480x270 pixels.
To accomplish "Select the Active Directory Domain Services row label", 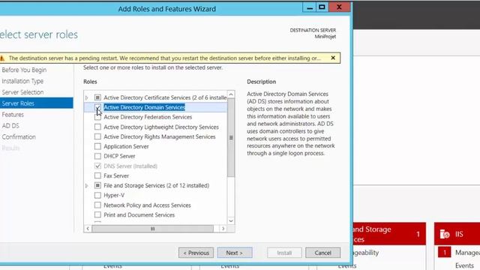I will tap(145, 107).
